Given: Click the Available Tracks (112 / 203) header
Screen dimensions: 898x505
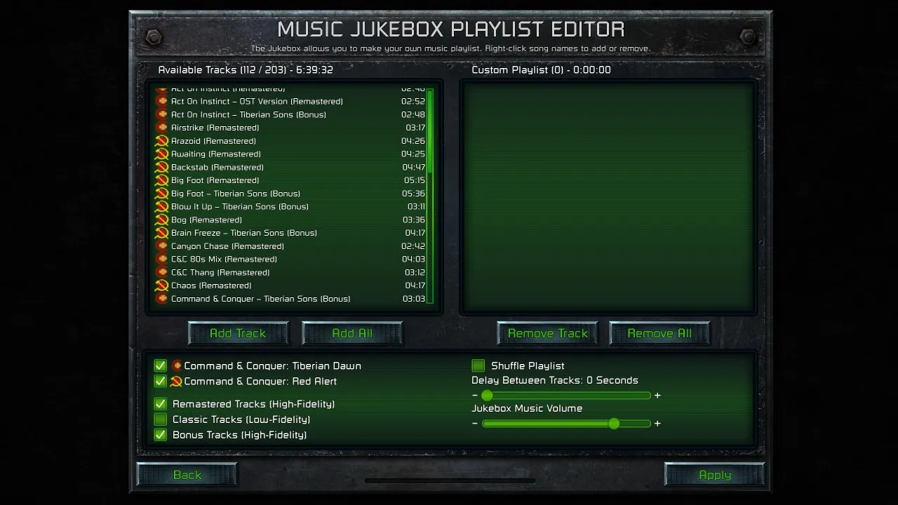Looking at the screenshot, I should pyautogui.click(x=246, y=70).
